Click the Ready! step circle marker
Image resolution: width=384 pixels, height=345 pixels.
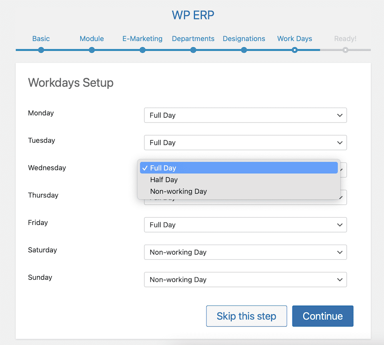pyautogui.click(x=345, y=50)
